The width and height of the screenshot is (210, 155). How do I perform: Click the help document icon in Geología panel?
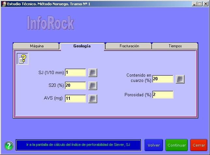point(22,59)
